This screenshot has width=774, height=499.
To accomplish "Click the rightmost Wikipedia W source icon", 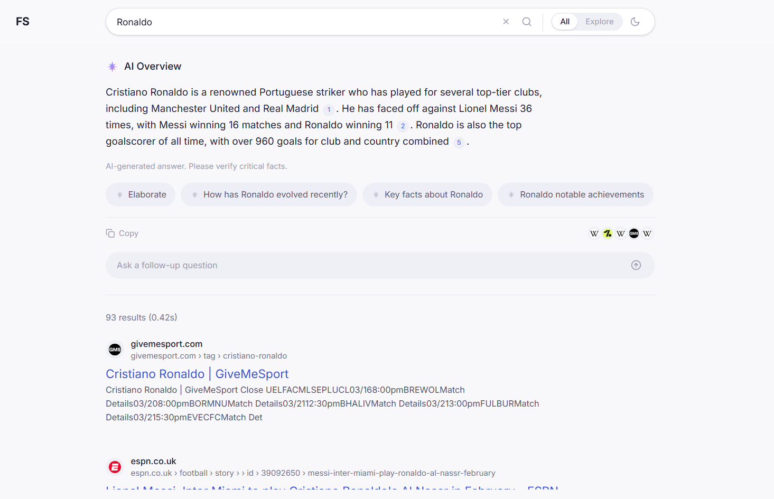I will [x=647, y=233].
